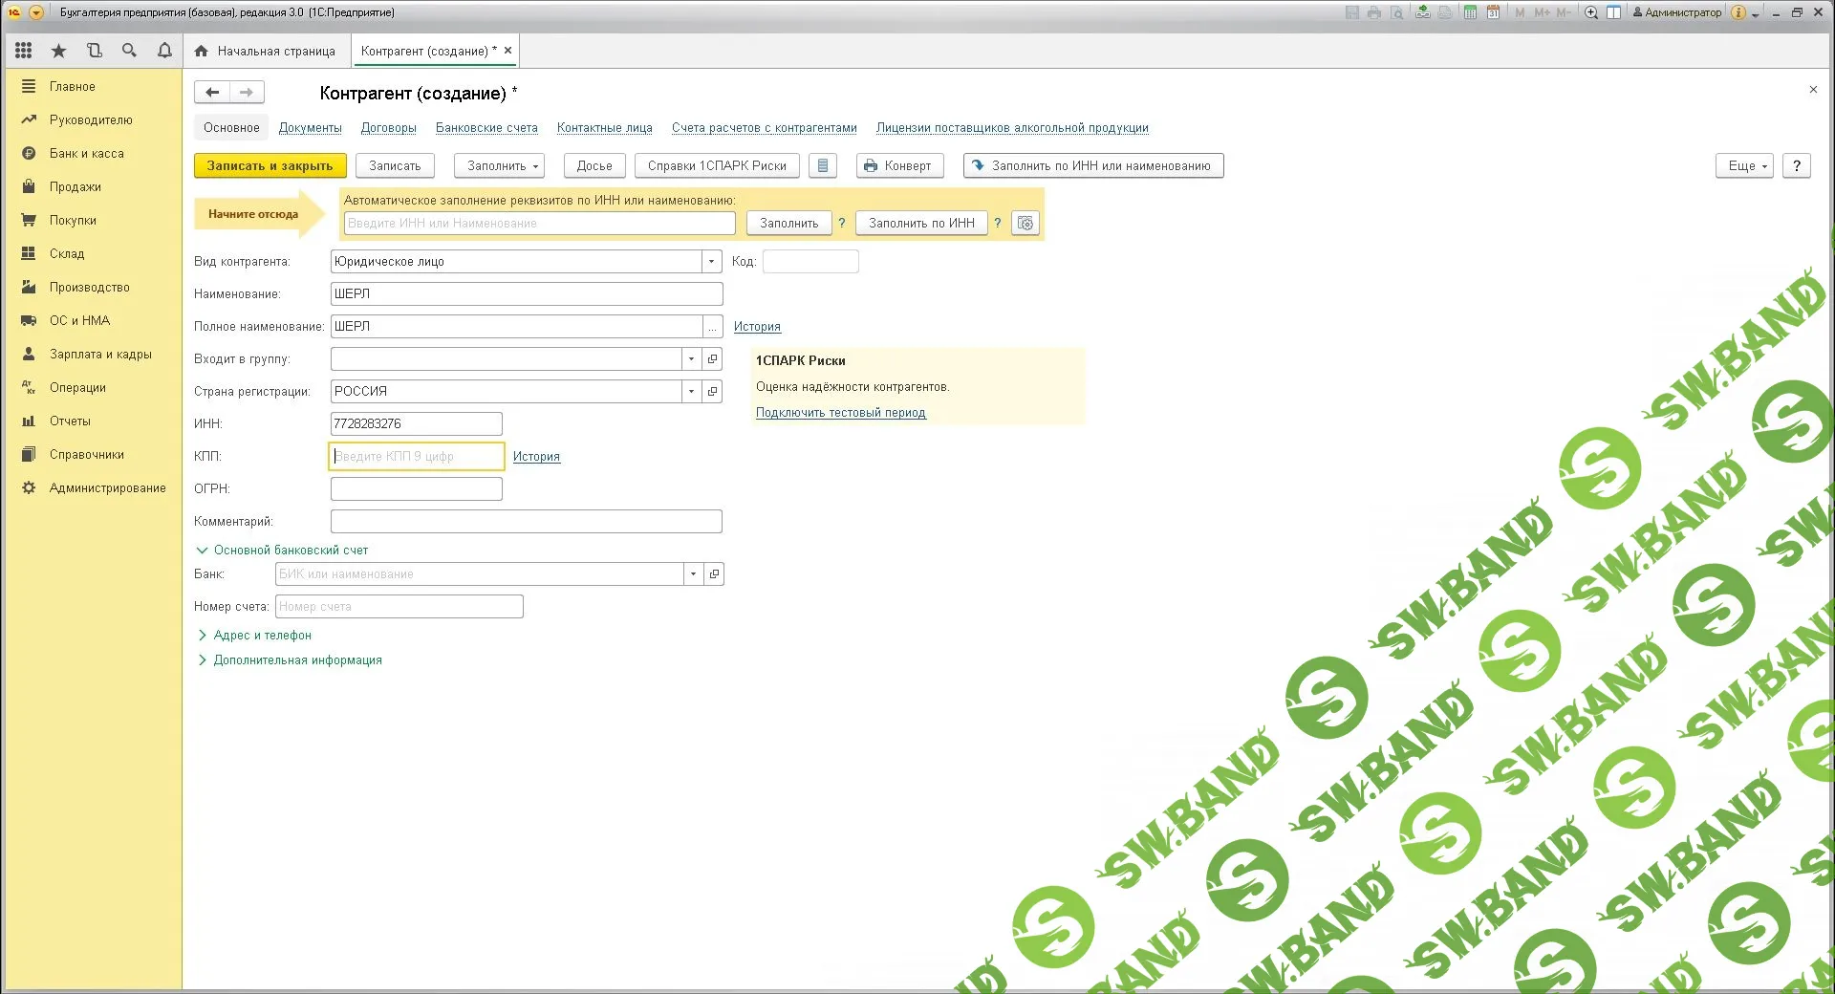Expand the Адрес и телефон section
This screenshot has height=994, width=1835.
point(262,636)
